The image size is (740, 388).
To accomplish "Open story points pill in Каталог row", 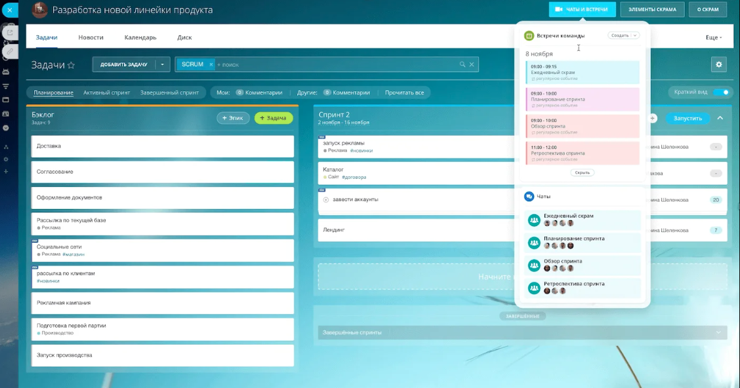I will point(716,174).
